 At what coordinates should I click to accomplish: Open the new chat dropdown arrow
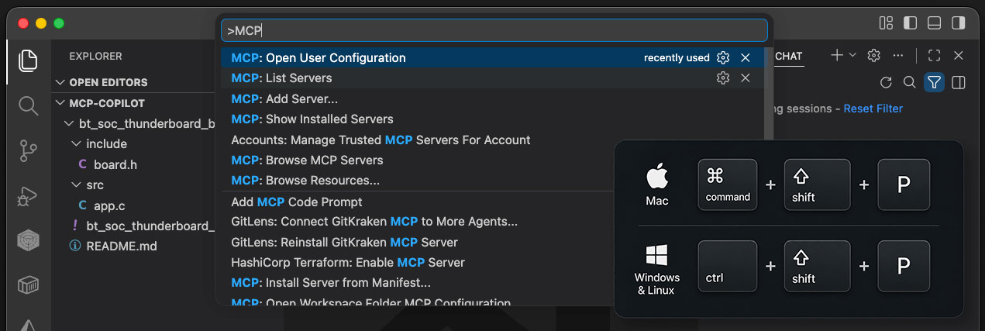coord(852,56)
